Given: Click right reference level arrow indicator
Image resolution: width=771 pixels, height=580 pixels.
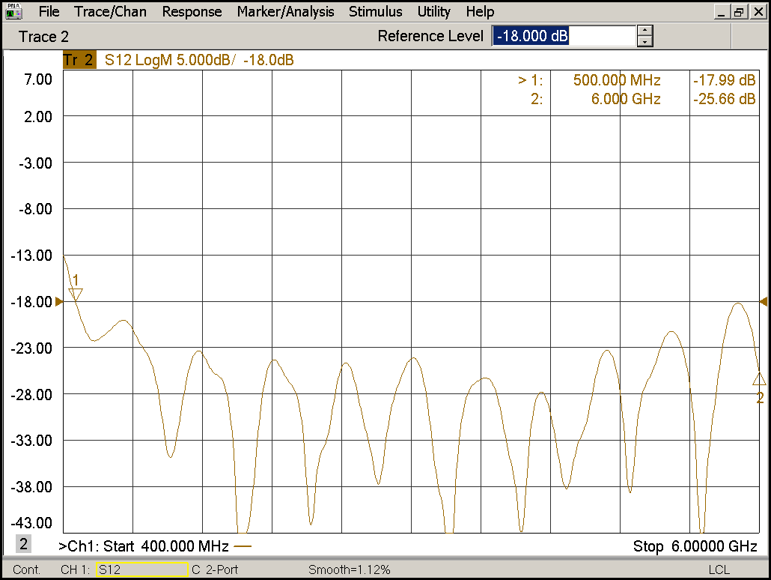Looking at the screenshot, I should click(764, 301).
